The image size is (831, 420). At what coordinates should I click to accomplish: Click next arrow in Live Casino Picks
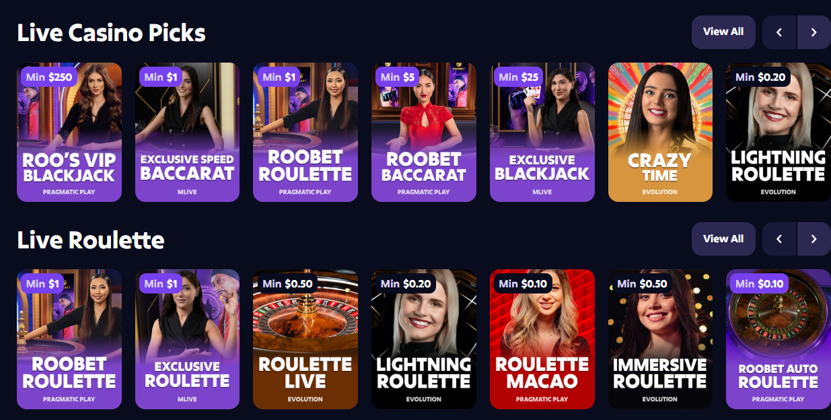pos(814,32)
